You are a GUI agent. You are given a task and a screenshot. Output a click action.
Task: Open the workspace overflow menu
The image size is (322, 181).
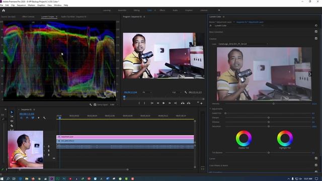[219, 10]
